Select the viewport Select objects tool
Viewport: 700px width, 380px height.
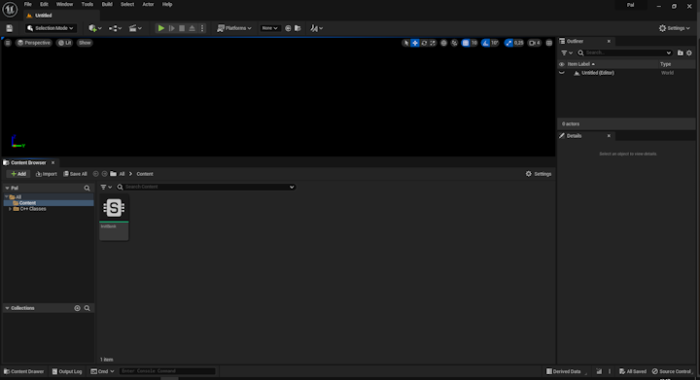tap(405, 43)
